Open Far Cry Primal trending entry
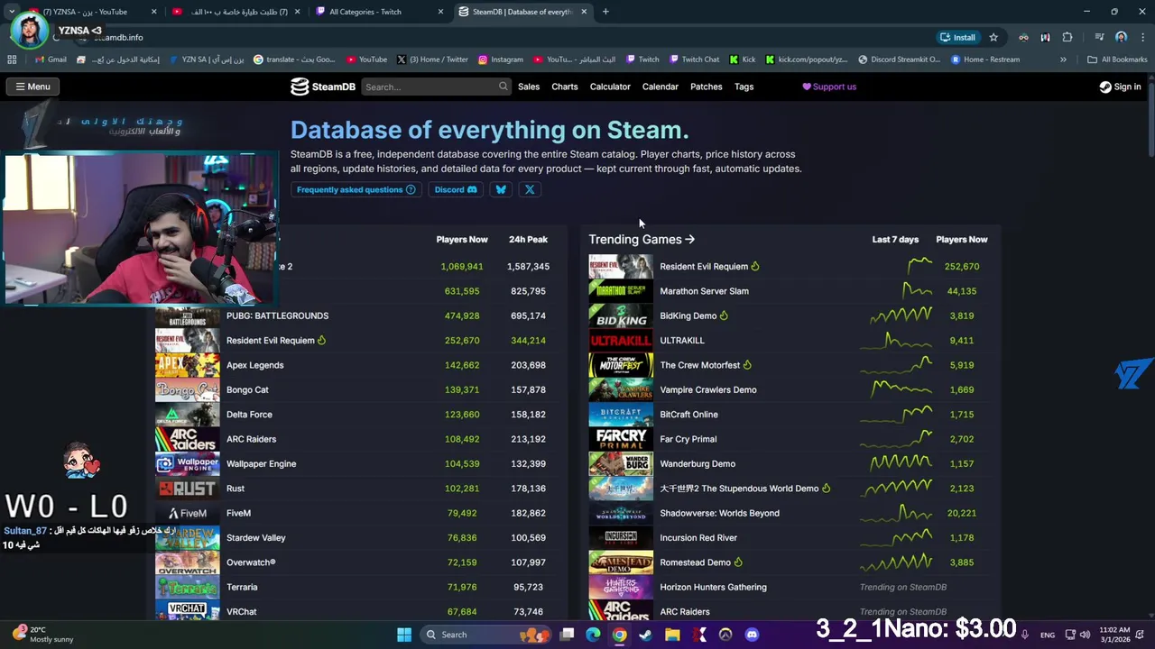 click(688, 439)
